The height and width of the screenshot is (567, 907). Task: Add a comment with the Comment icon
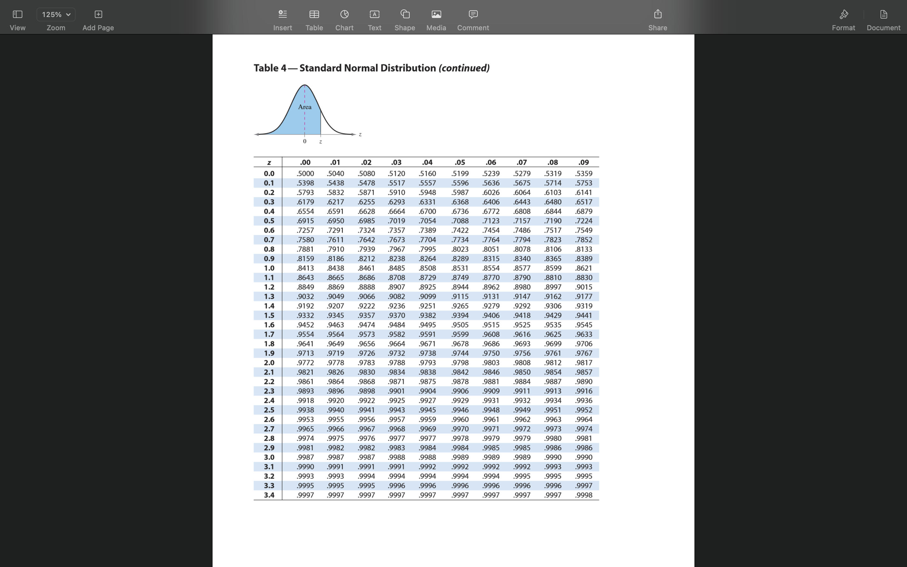pyautogui.click(x=472, y=14)
